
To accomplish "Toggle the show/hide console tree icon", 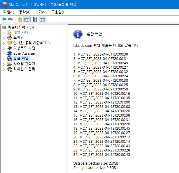I will click(26, 19).
